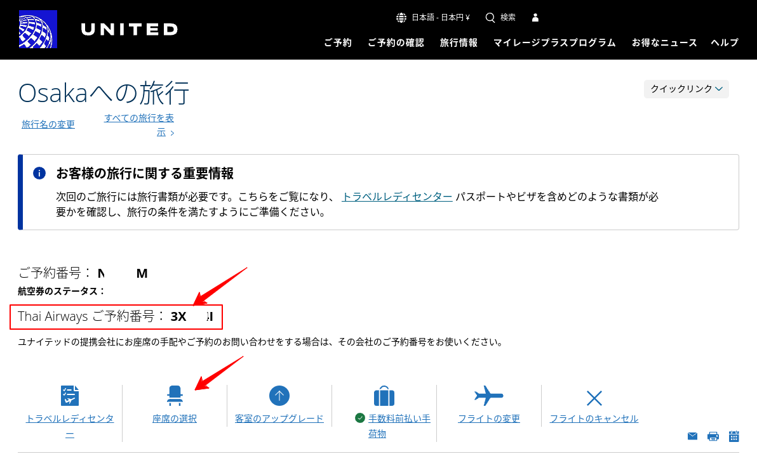Click the Osakaへの旅行 heading
Viewport: 757px width, 461px height.
[104, 93]
